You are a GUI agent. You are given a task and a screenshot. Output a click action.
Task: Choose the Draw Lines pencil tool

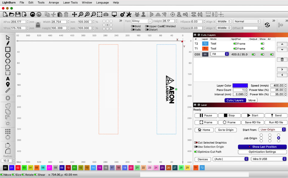(x=7, y=44)
